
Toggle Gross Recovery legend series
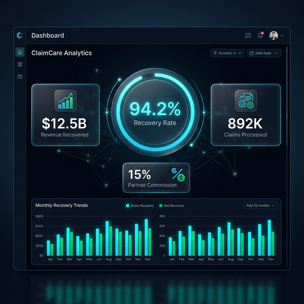tap(140, 206)
